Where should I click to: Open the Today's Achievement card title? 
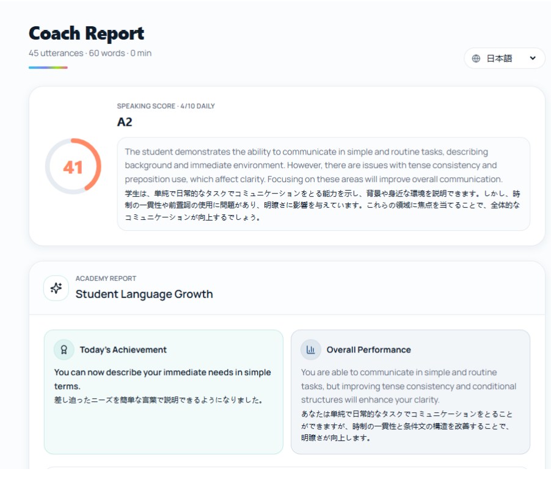point(123,350)
